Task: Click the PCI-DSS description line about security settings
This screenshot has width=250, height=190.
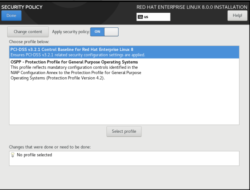Action: (78, 55)
